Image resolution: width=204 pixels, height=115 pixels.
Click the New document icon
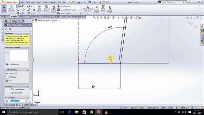[x=68, y=2]
